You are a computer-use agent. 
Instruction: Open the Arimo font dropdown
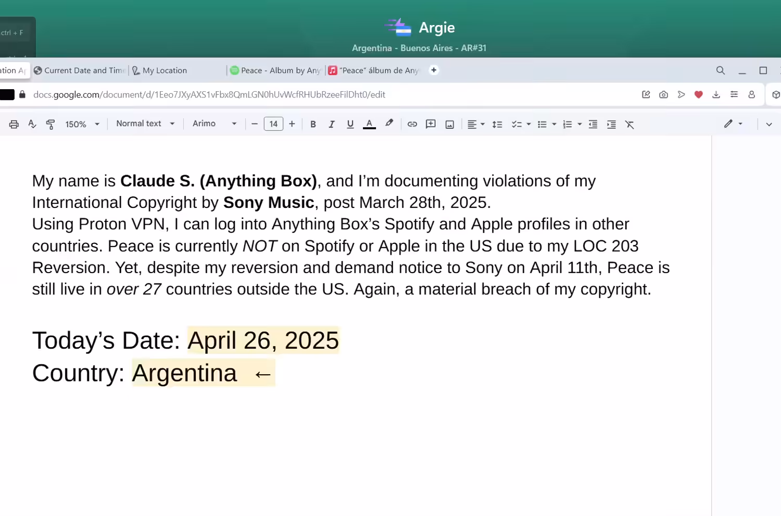[x=215, y=124]
